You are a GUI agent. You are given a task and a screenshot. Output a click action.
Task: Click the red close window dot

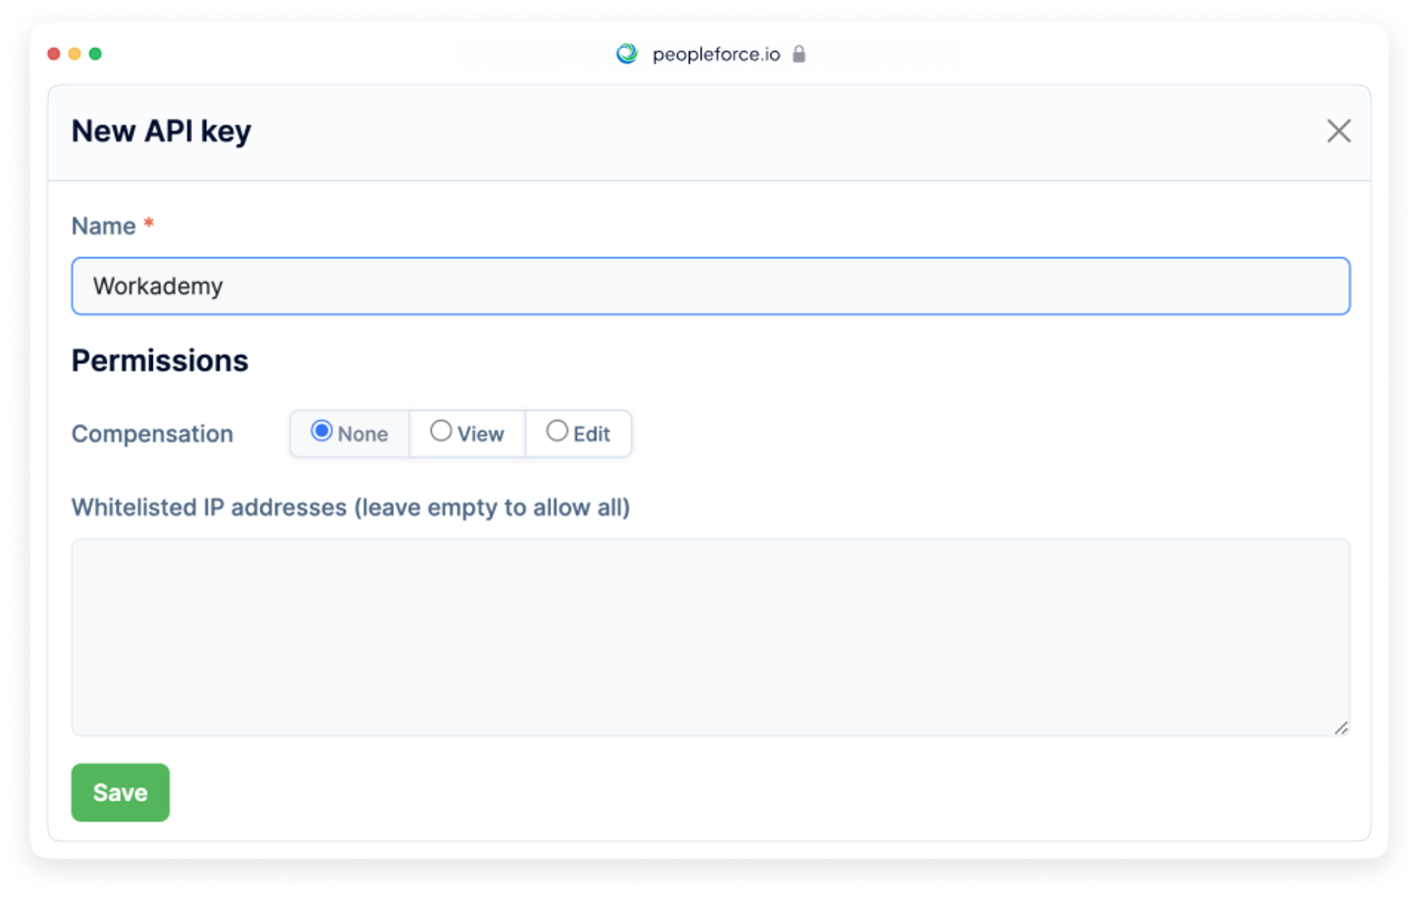coord(54,54)
